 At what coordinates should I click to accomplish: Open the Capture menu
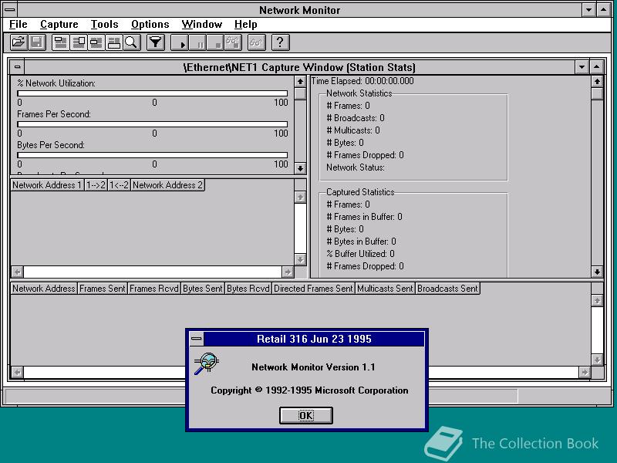pos(59,25)
